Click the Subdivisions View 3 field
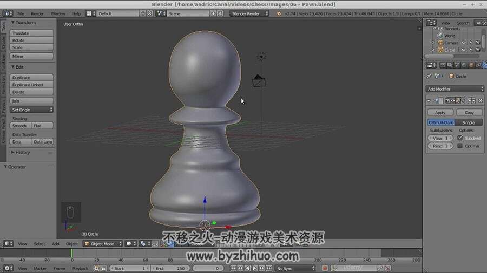 tap(440, 138)
